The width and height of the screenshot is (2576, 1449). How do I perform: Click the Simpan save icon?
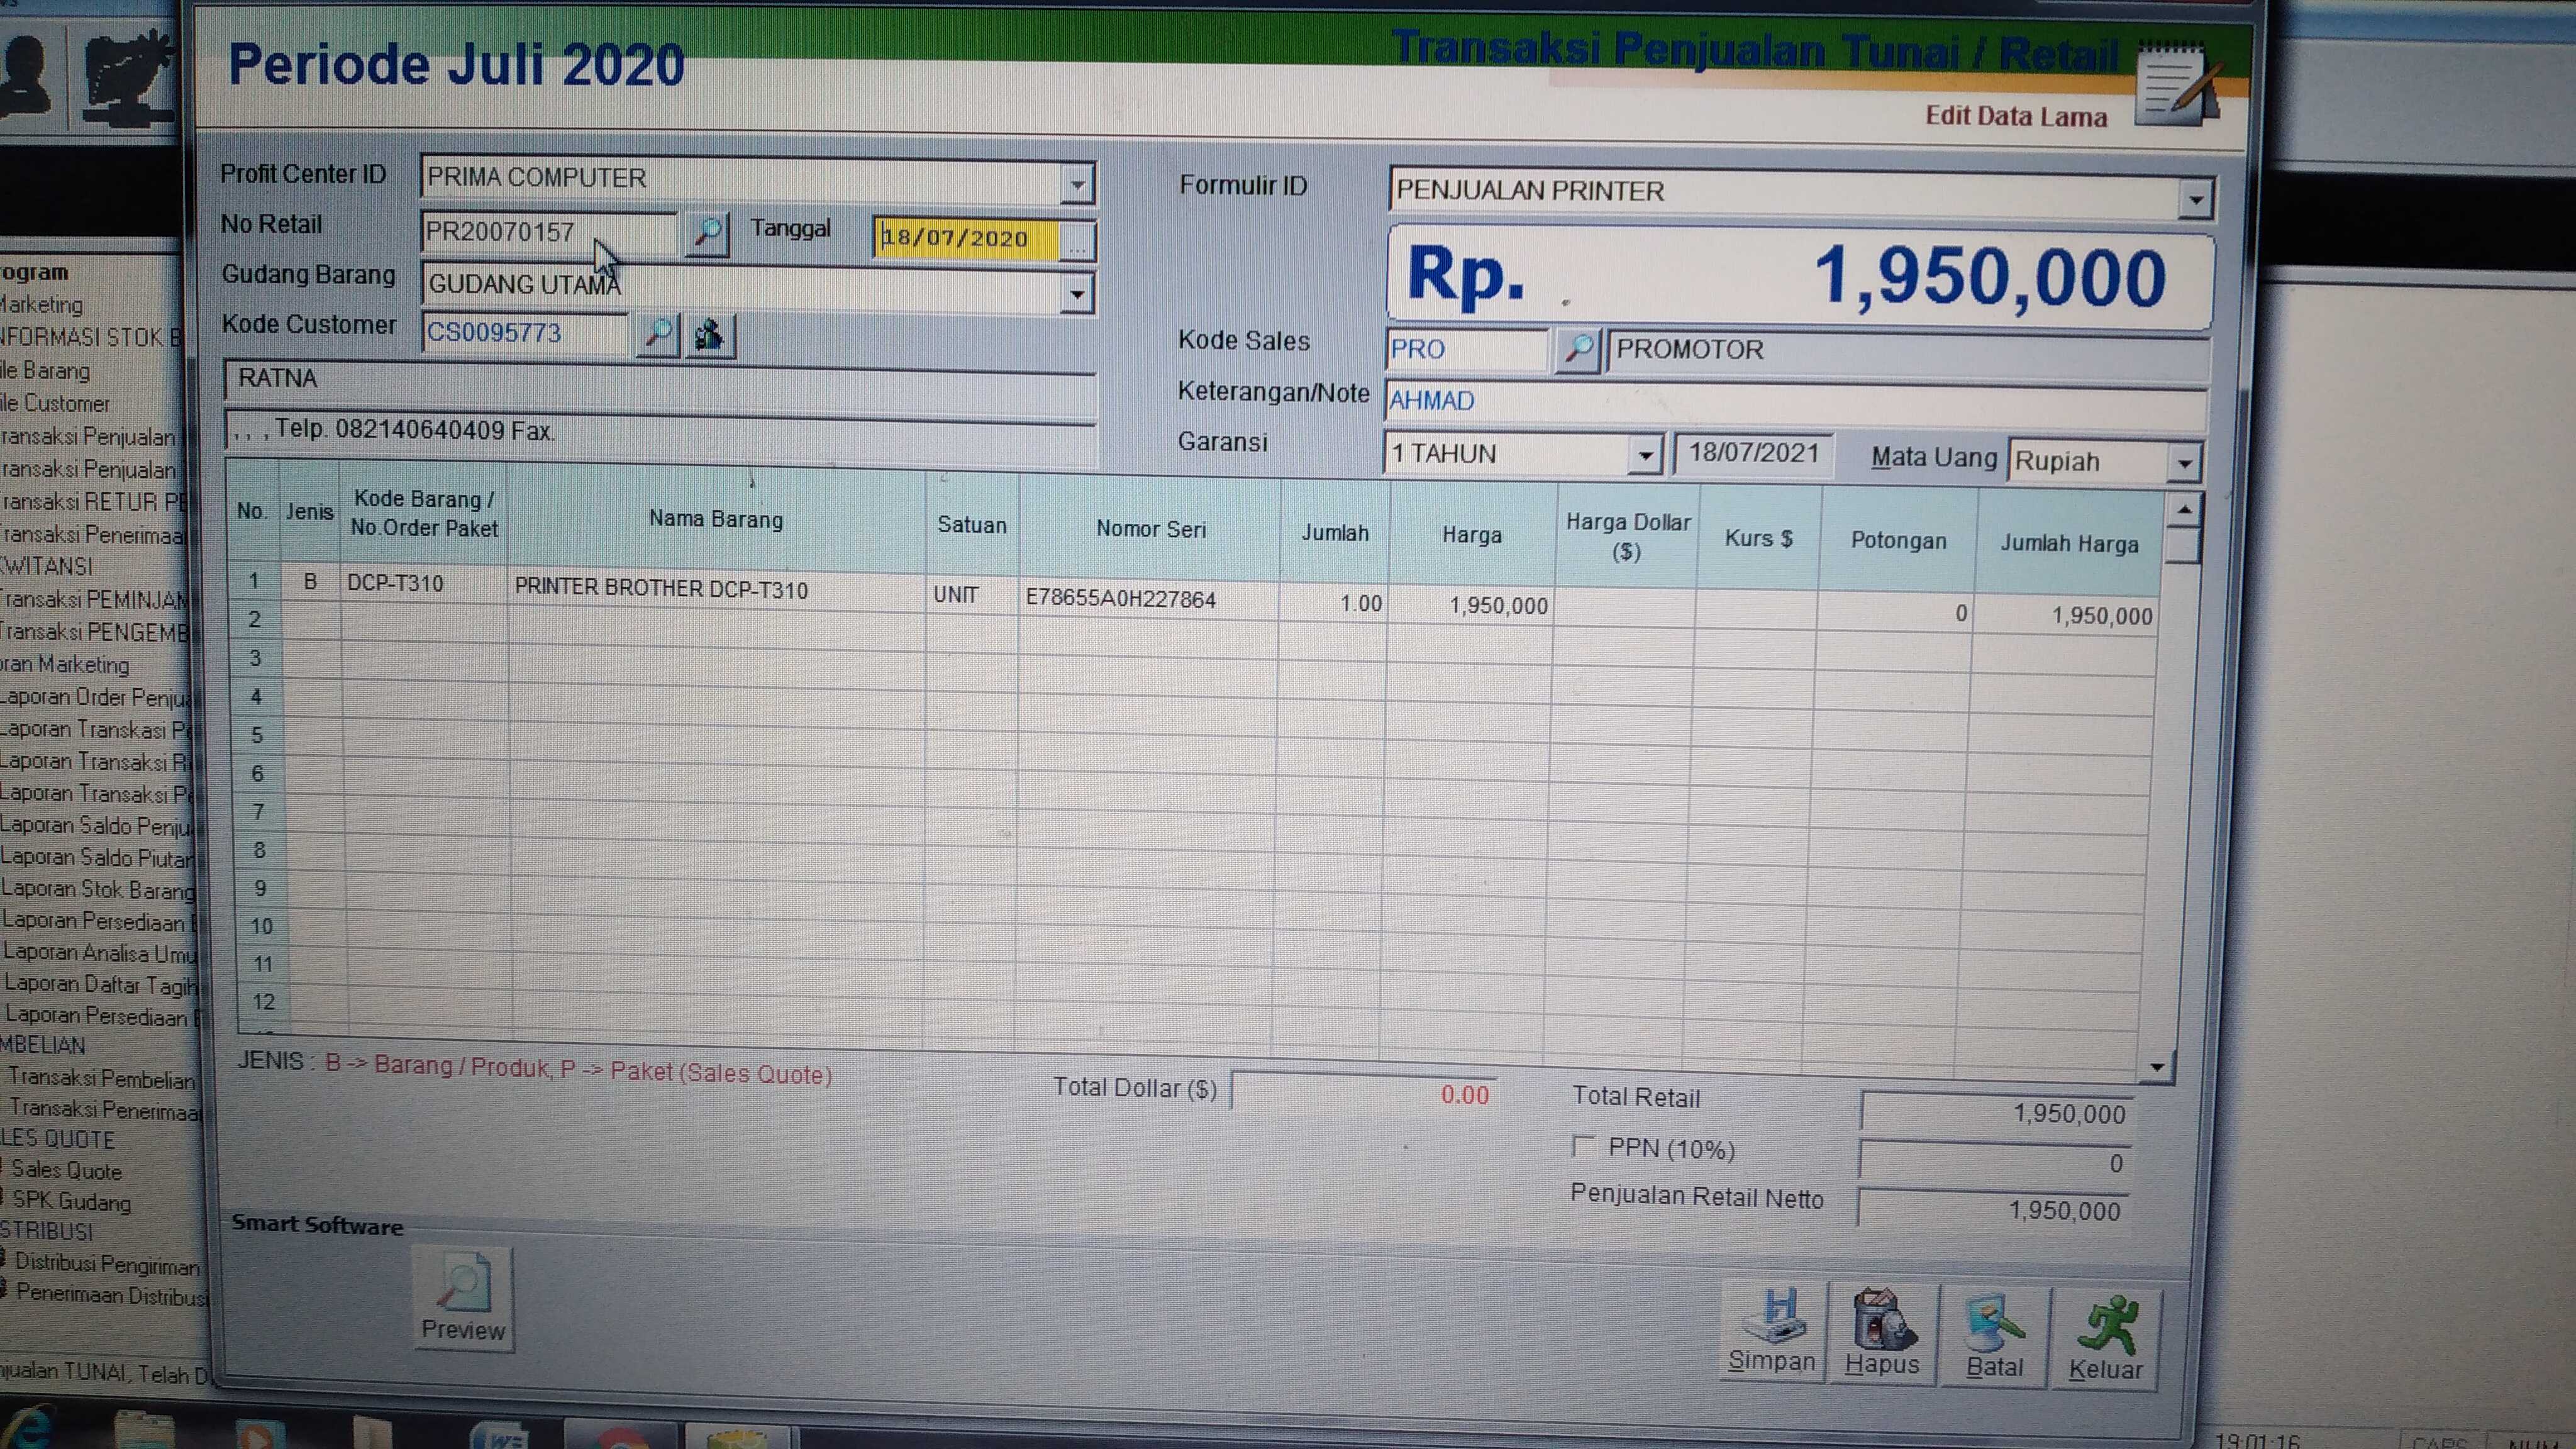tap(1774, 1316)
